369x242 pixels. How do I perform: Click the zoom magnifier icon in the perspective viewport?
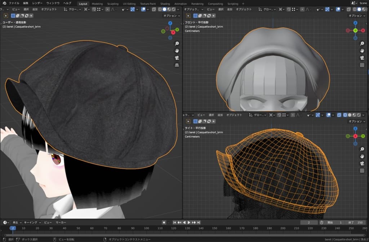(177, 43)
